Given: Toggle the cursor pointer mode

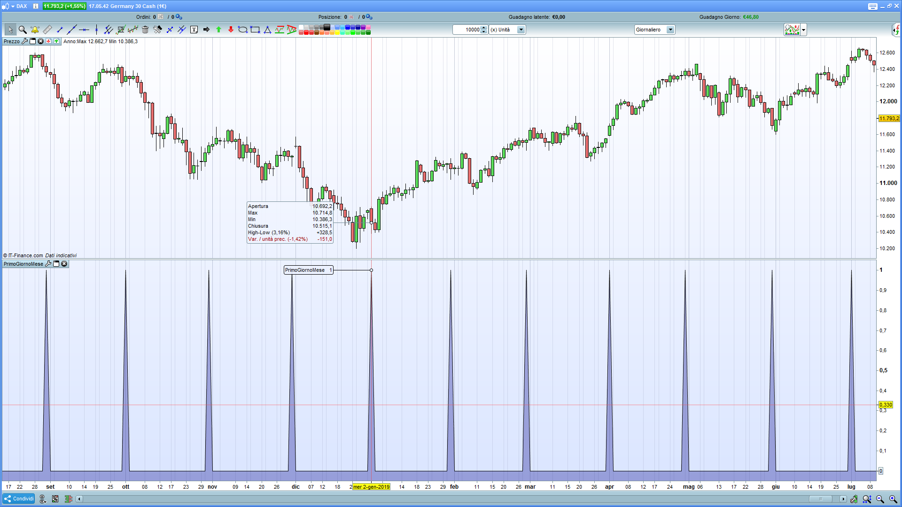Looking at the screenshot, I should [x=10, y=30].
